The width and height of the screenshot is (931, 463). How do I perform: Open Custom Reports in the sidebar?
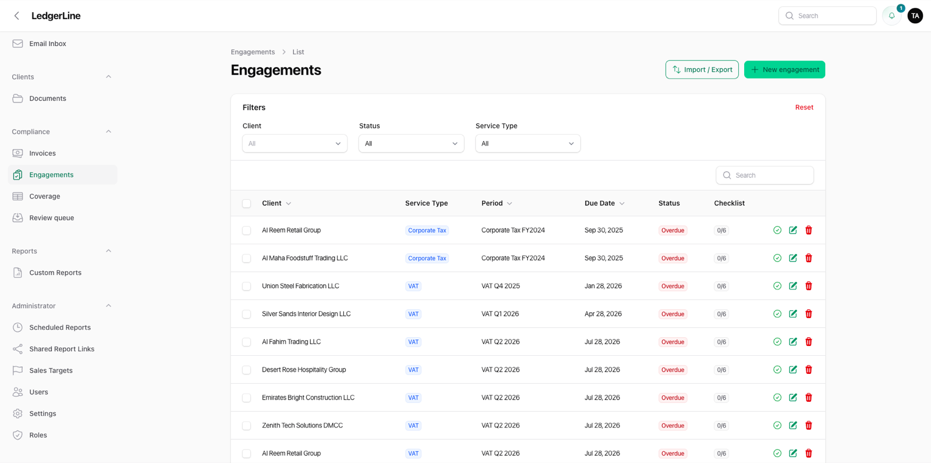click(62, 273)
